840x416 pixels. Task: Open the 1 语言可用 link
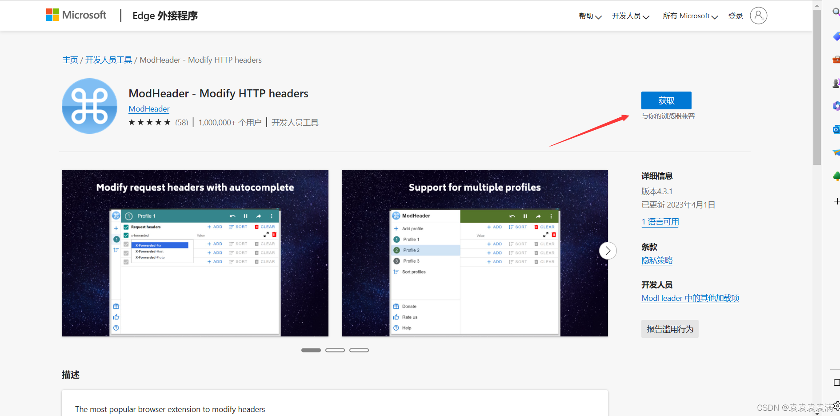660,222
